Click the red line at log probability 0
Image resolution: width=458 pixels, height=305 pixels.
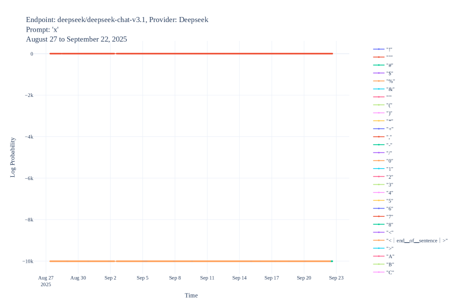click(207, 54)
